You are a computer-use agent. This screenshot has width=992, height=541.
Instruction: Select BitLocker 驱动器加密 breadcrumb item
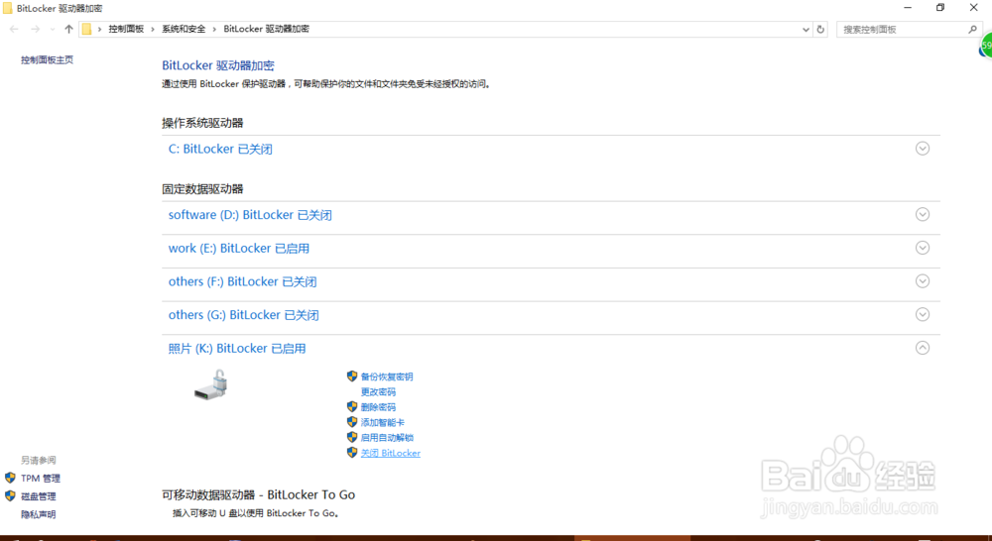coord(266,29)
